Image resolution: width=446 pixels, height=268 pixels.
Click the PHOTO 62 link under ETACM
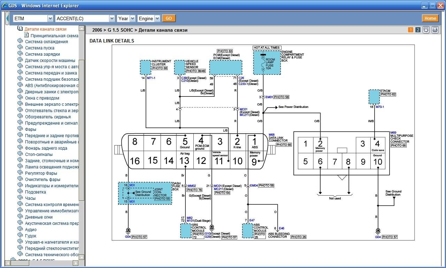pyautogui.click(x=388, y=94)
